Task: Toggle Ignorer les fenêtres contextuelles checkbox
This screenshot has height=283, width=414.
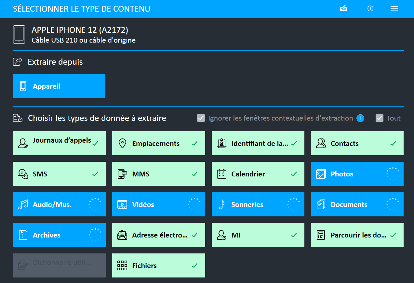Action: click(201, 118)
